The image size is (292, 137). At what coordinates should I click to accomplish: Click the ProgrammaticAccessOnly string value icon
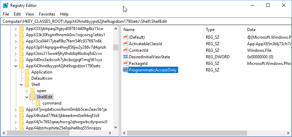pyautogui.click(x=126, y=70)
